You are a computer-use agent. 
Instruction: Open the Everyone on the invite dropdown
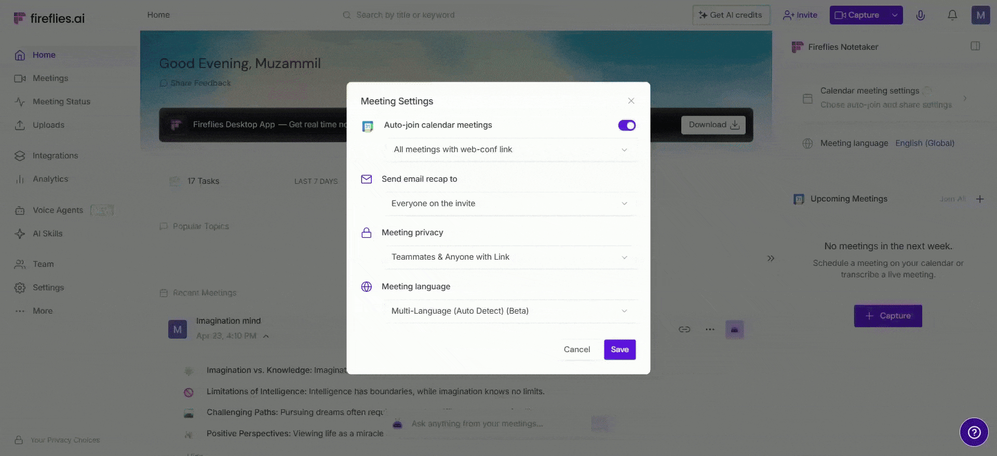click(x=511, y=204)
